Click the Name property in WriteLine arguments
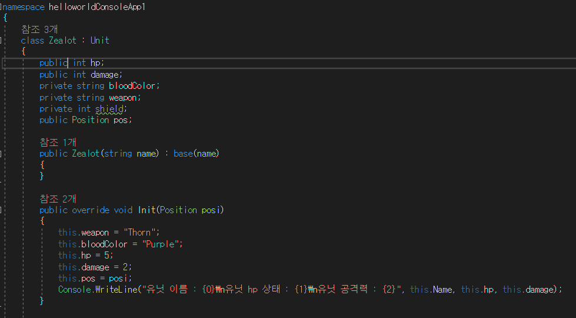This screenshot has width=576, height=318. [x=442, y=290]
